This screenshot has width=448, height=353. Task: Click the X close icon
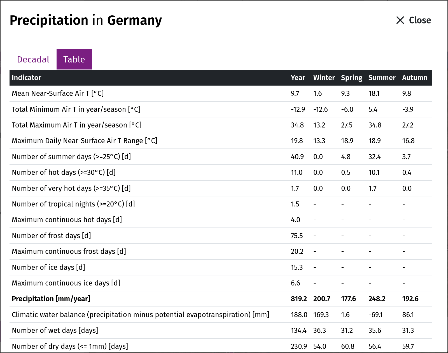400,20
